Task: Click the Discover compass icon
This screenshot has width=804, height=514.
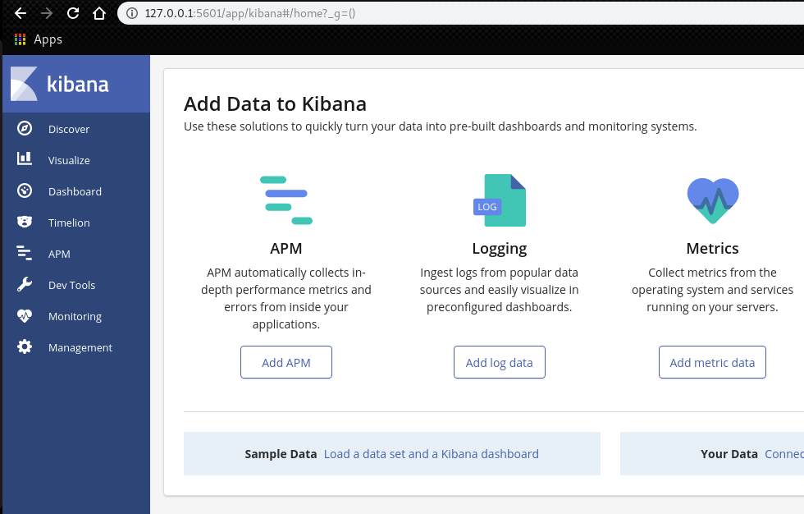Action: click(x=25, y=129)
